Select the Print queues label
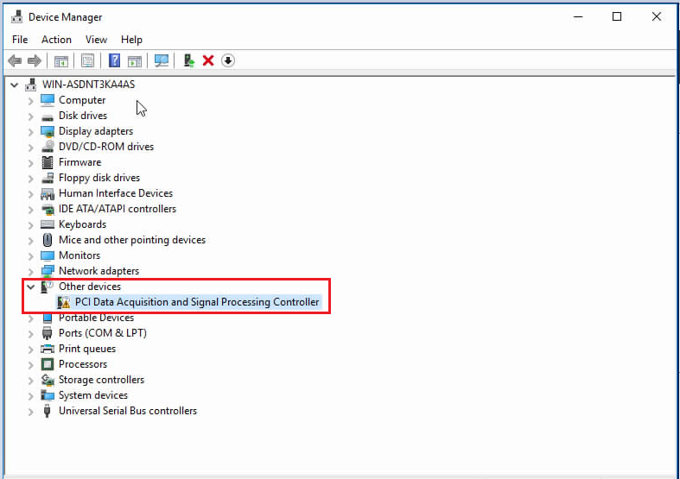The image size is (680, 479). click(x=87, y=349)
